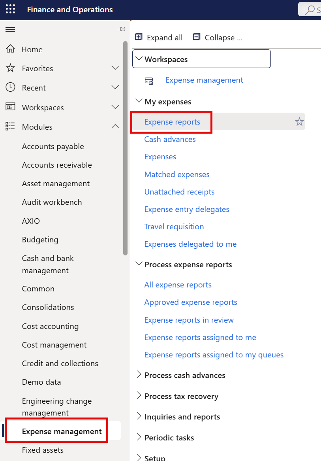Expand Process cash advances
This screenshot has height=461, width=321.
tap(139, 375)
